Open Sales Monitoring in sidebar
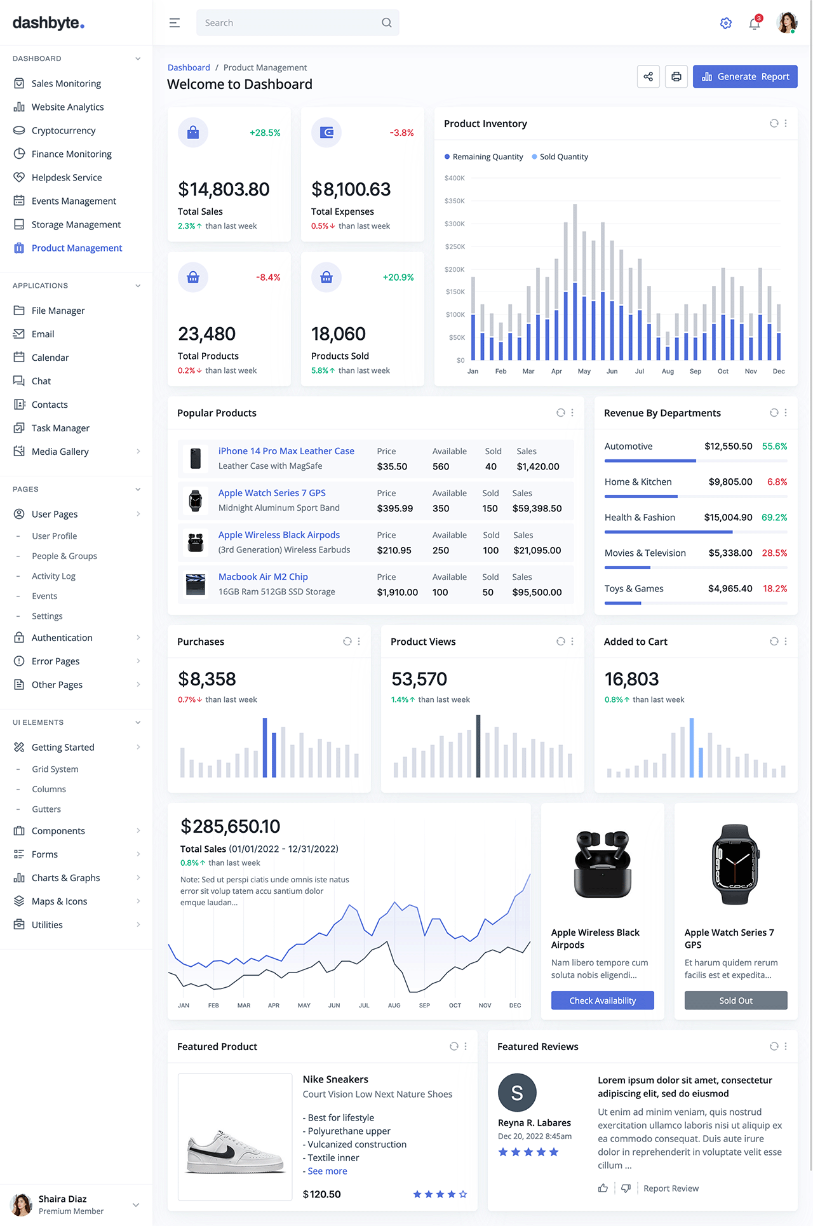 coord(66,84)
